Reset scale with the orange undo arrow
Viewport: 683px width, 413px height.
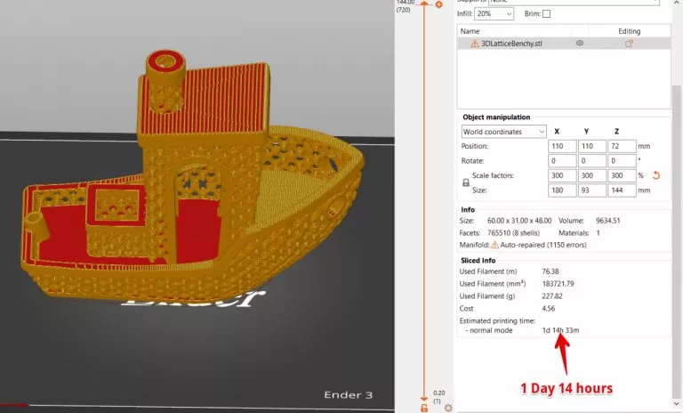pyautogui.click(x=656, y=175)
